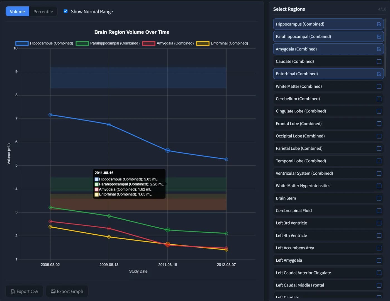Toggle Parahippocampal (Combined) legend swatch in chart
390x301 pixels.
tap(82, 43)
